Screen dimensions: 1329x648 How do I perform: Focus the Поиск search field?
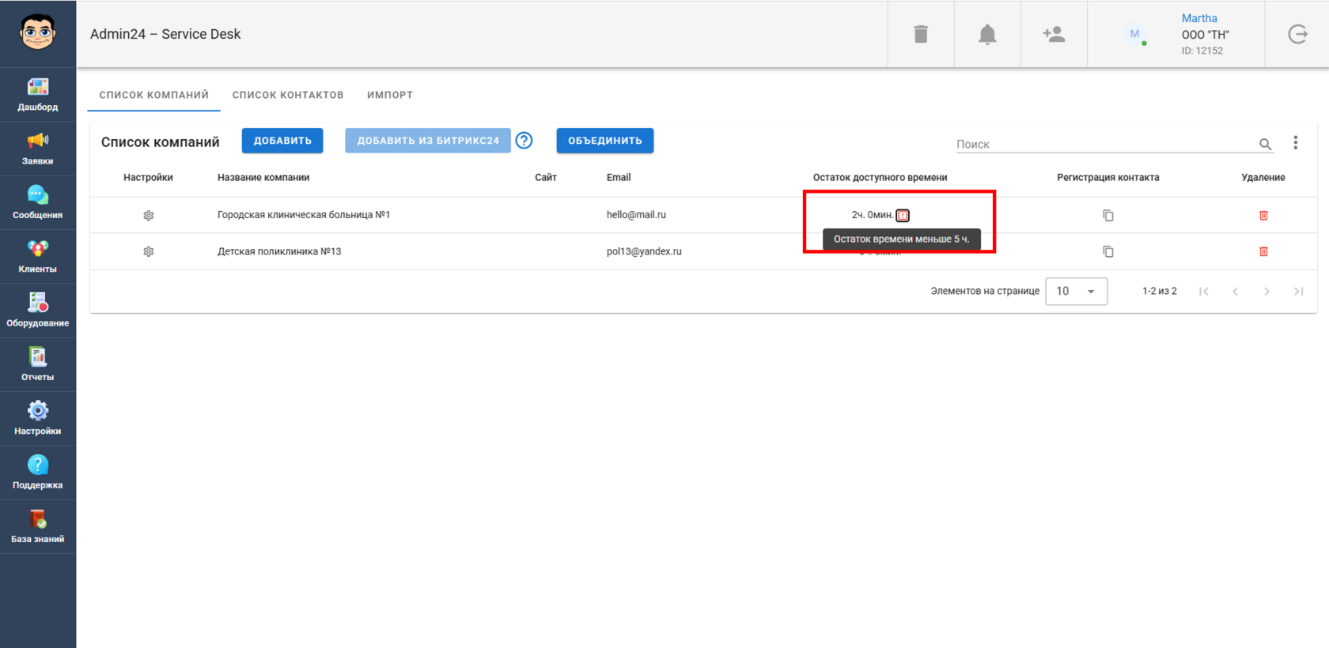(1104, 144)
